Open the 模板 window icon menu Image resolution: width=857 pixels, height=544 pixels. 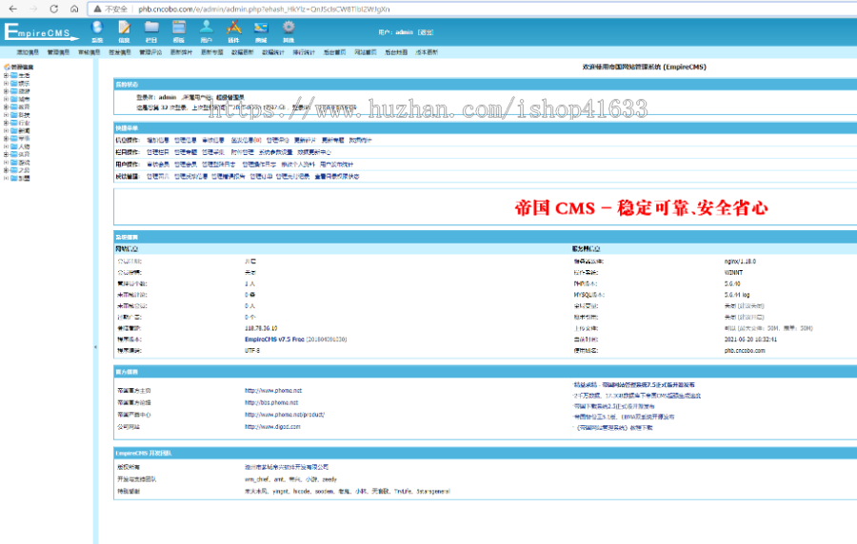(x=179, y=31)
